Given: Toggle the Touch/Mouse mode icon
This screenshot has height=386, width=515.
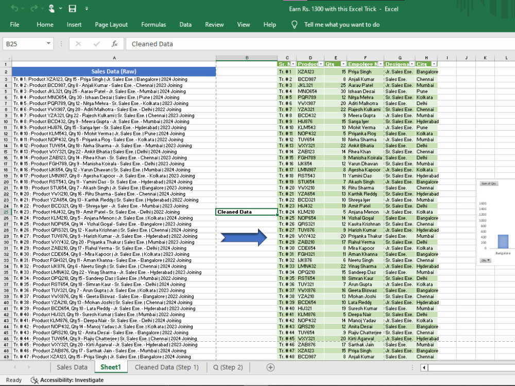Looking at the screenshot, I should click(51, 9).
